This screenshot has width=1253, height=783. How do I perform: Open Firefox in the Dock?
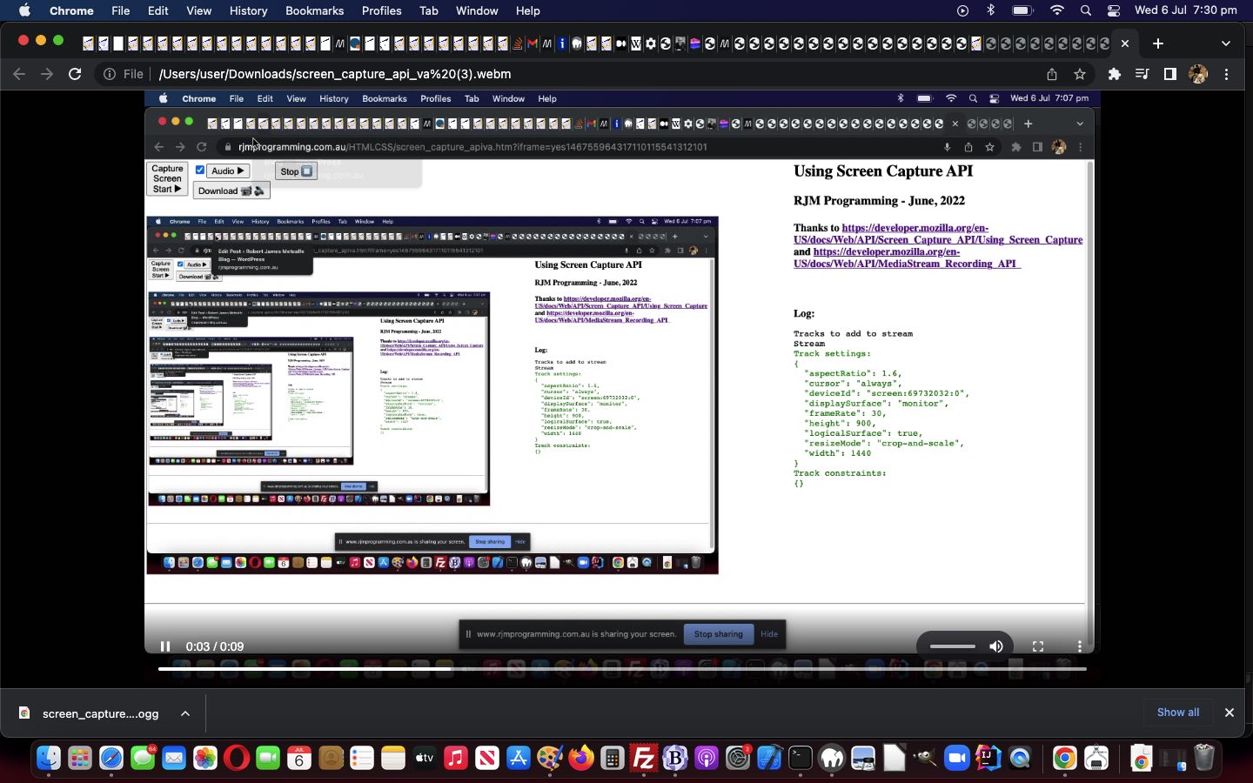pyautogui.click(x=581, y=758)
